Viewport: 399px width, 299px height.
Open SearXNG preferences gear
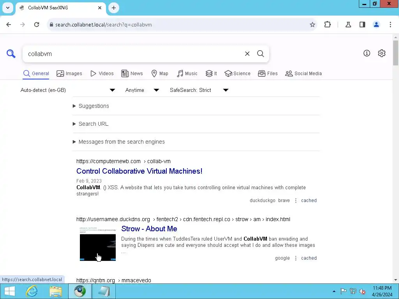click(x=382, y=53)
